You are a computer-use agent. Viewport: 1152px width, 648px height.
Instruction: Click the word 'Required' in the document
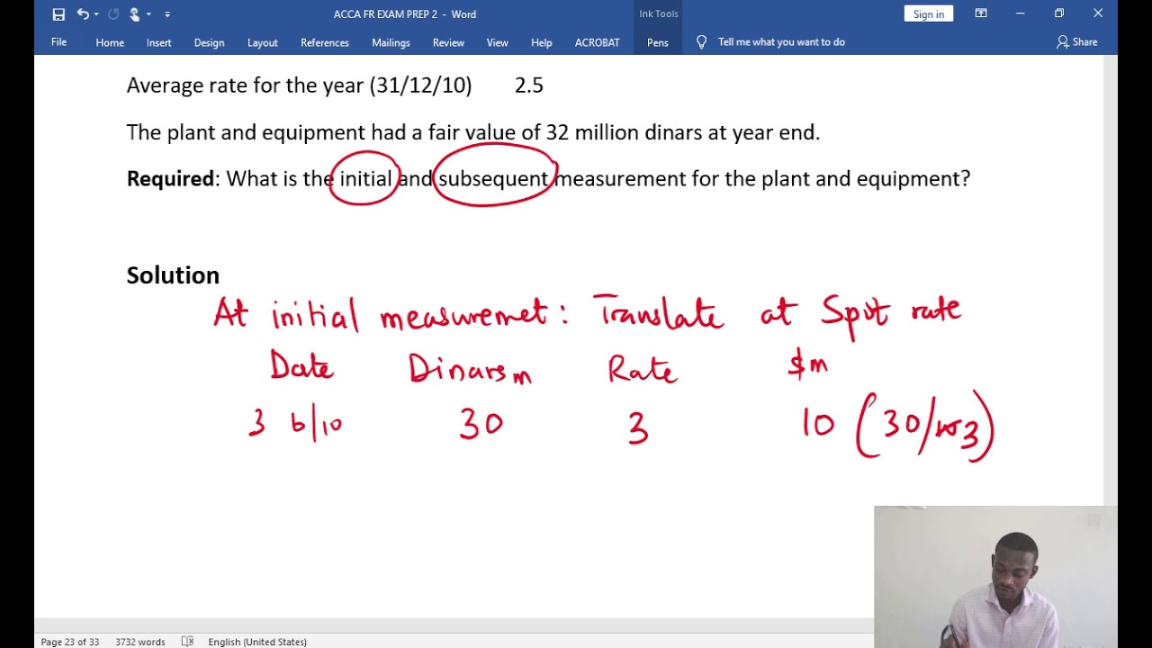pos(170,179)
